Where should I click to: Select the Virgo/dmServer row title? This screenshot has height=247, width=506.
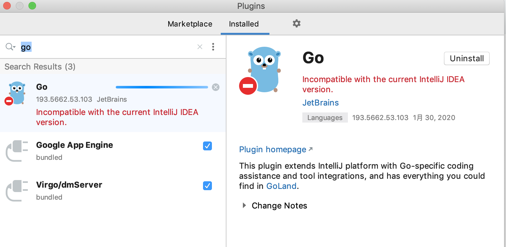tap(69, 185)
